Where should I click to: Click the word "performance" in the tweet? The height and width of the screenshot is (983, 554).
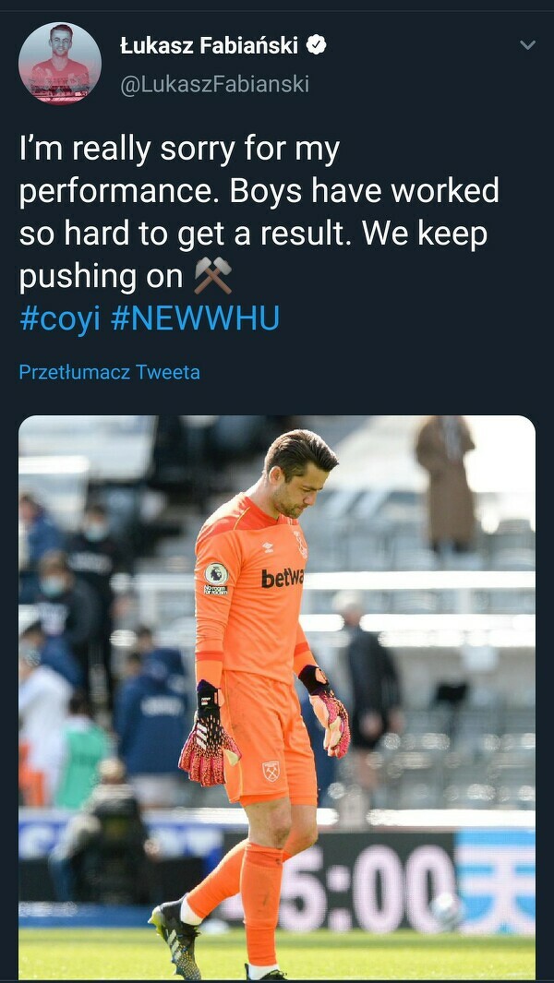coord(116,191)
